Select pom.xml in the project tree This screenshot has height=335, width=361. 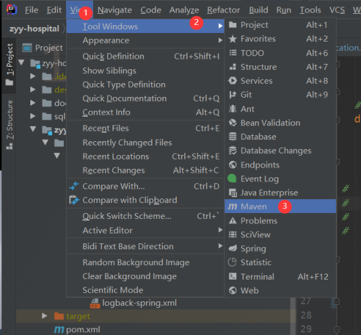(77, 330)
